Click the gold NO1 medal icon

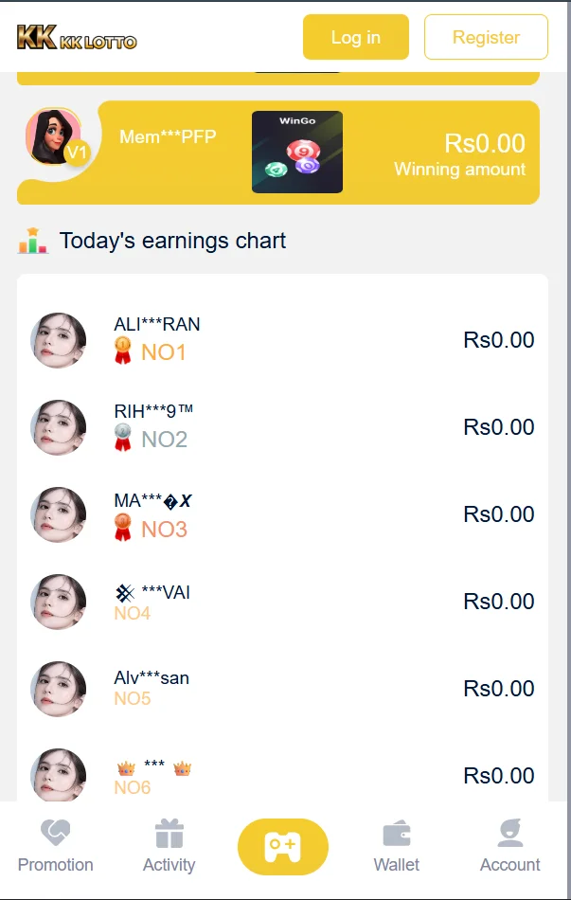[x=122, y=351]
